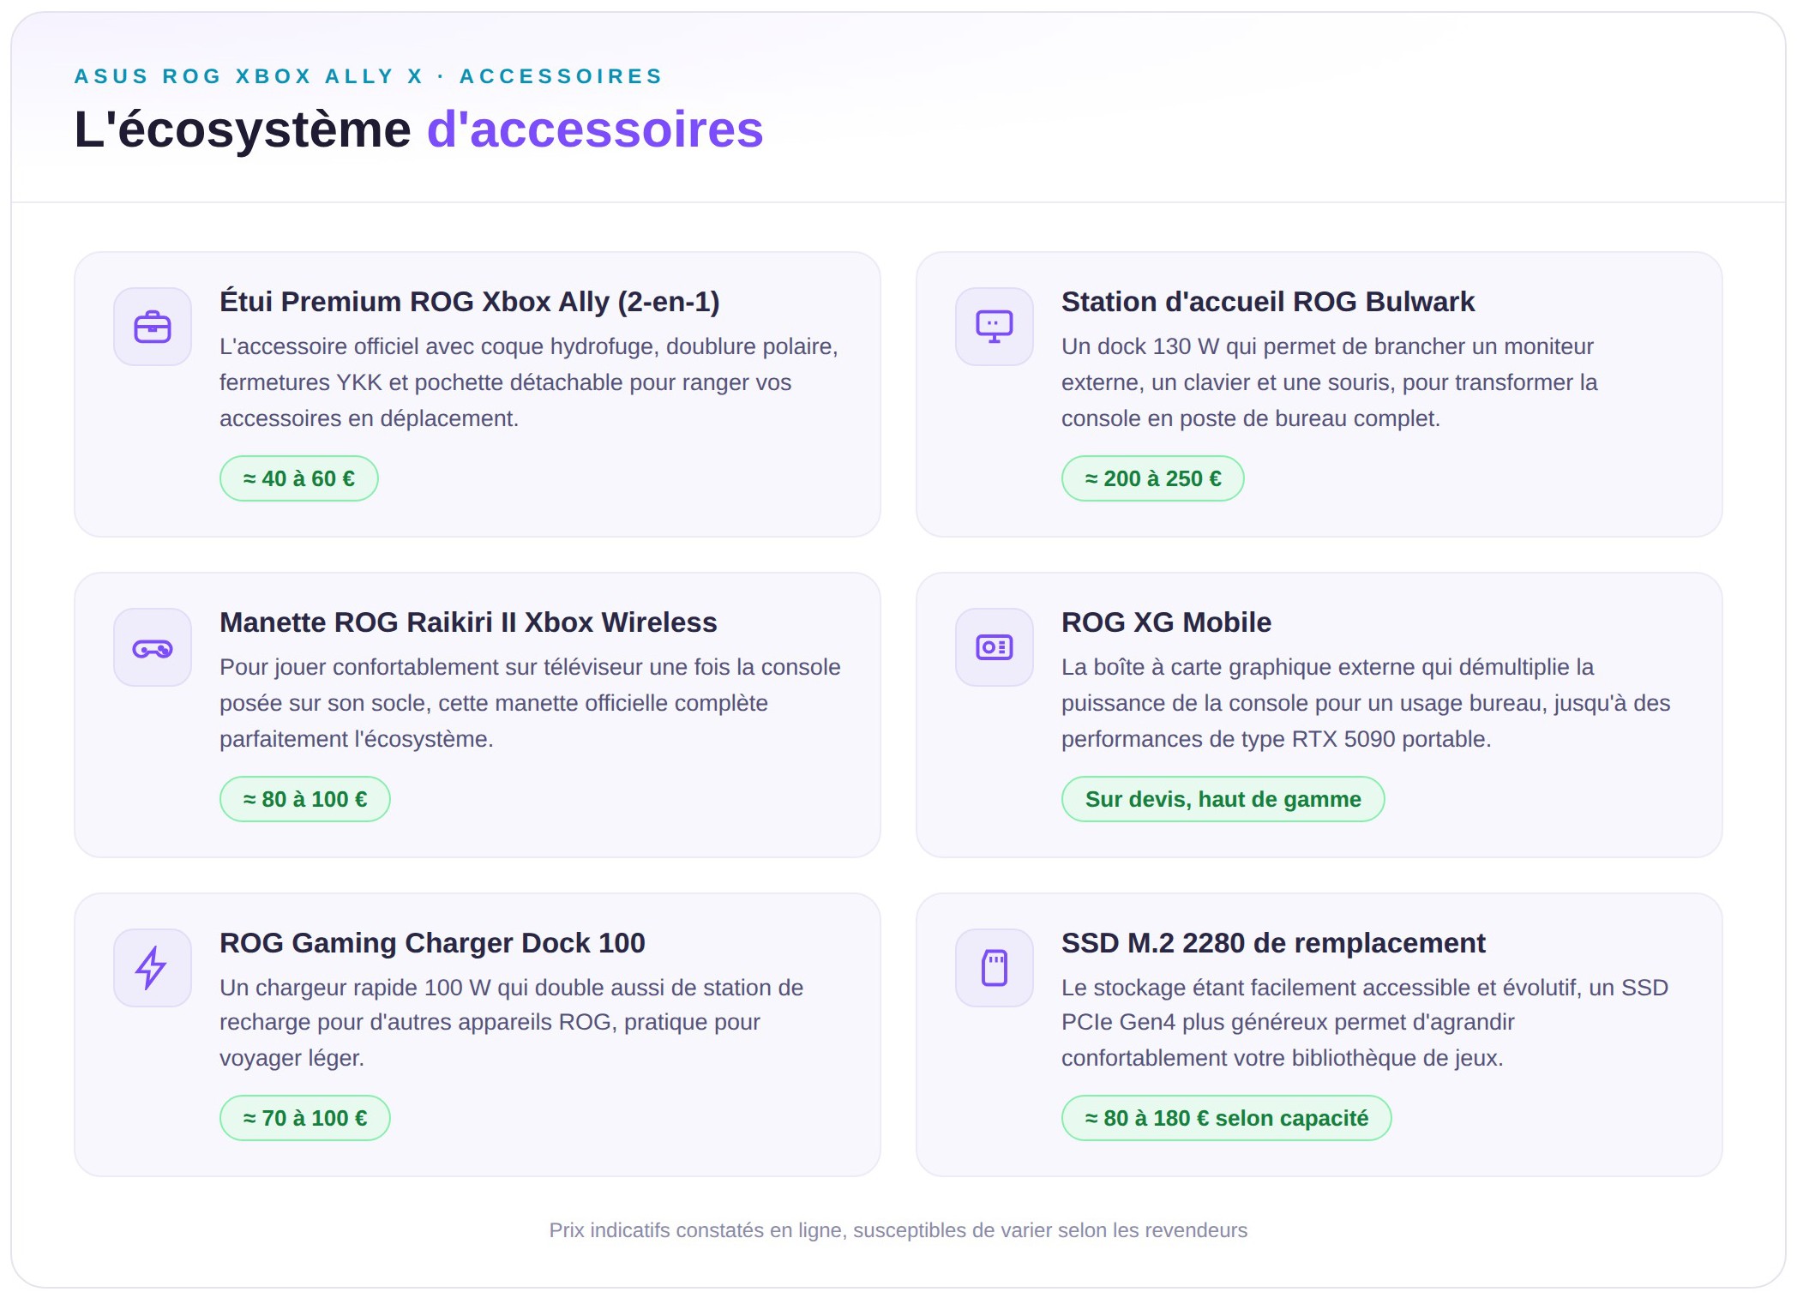The width and height of the screenshot is (1797, 1298).
Task: Open the Étui Premium ROG Xbox Ally title
Action: 470,302
